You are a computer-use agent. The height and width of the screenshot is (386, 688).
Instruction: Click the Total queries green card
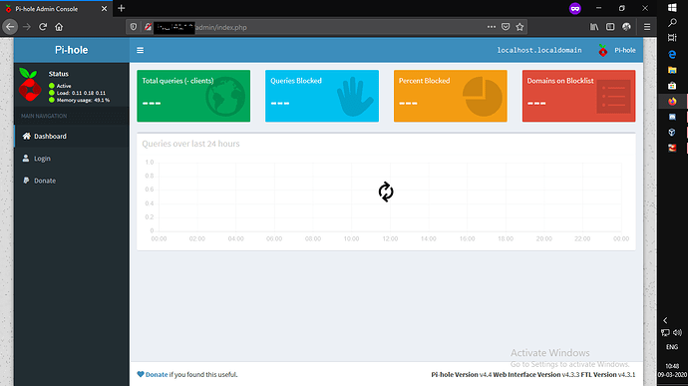(x=193, y=96)
